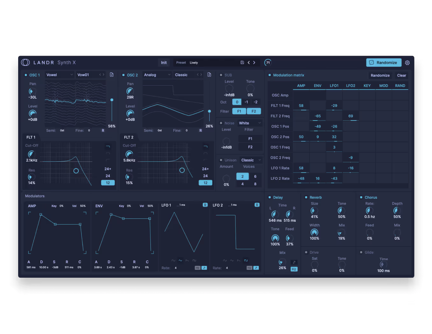The image size is (432, 334).
Task: Click the OSC 2 Level knob
Action: [130, 114]
